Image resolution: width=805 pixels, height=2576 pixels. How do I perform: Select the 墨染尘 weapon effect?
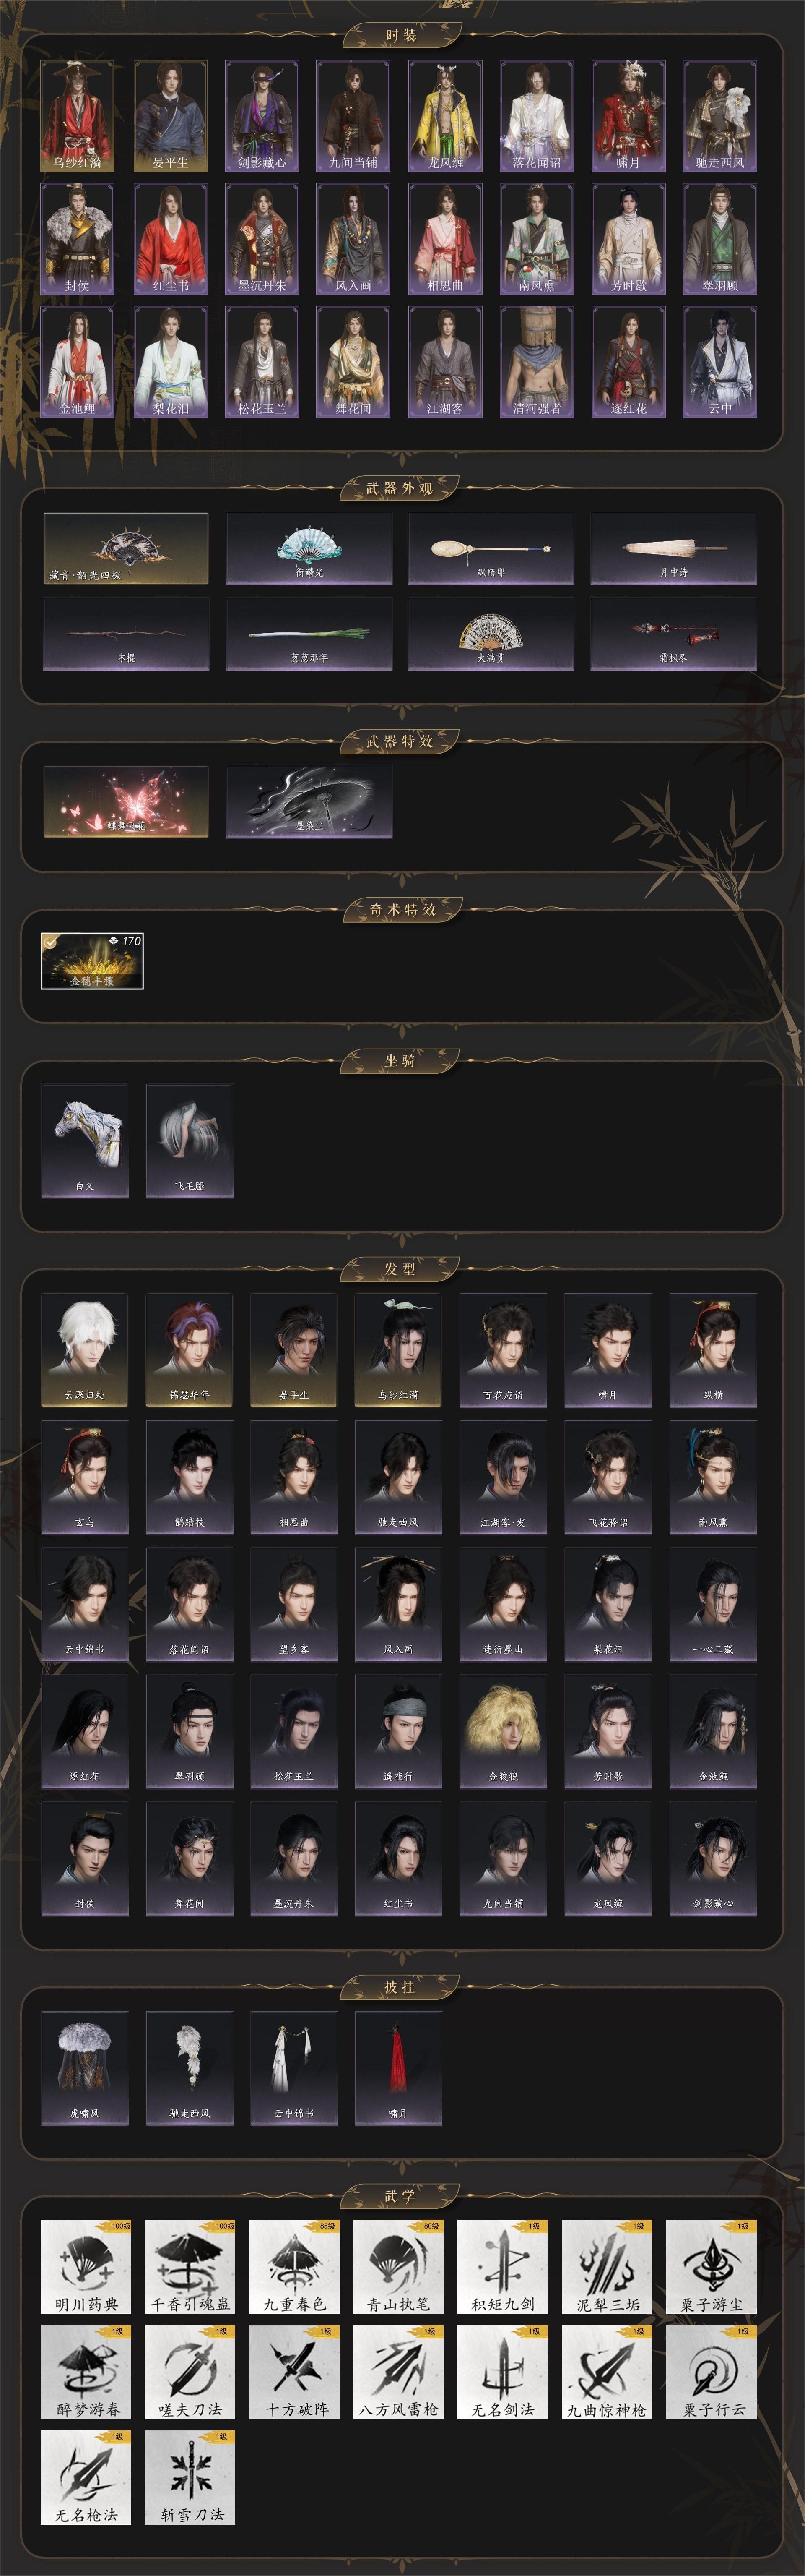click(309, 801)
